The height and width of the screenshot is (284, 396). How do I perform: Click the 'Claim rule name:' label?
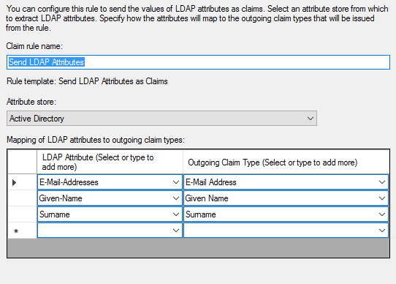point(34,46)
